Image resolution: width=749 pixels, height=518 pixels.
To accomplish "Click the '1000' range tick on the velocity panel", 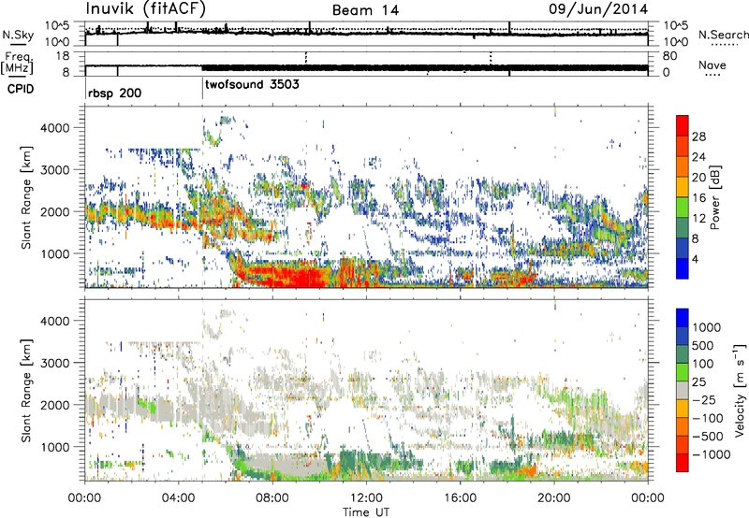I will pyautogui.click(x=55, y=447).
